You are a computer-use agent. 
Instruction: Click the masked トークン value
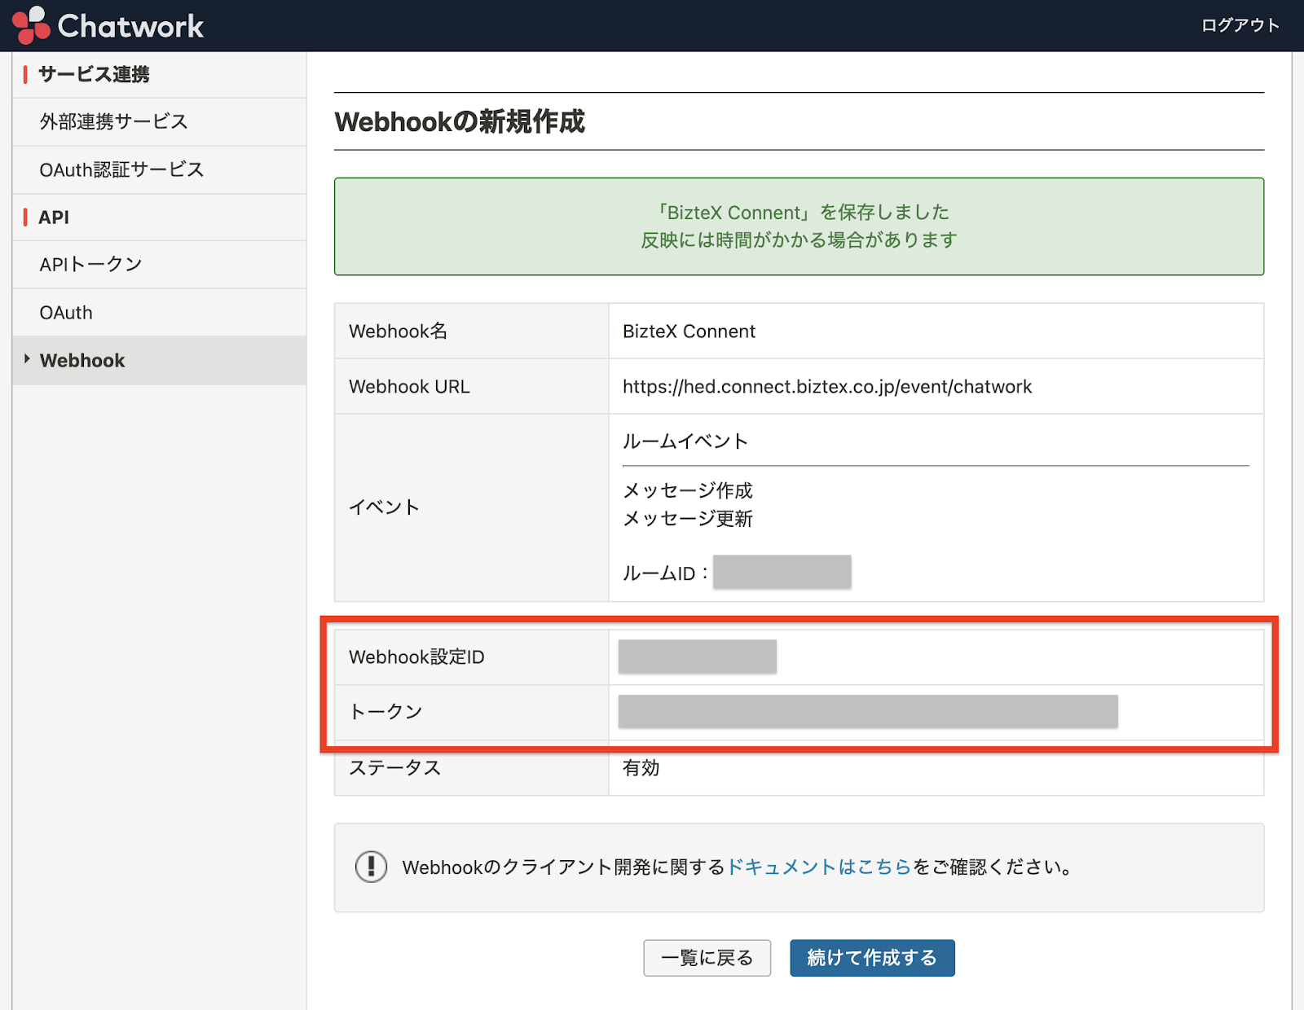[868, 711]
